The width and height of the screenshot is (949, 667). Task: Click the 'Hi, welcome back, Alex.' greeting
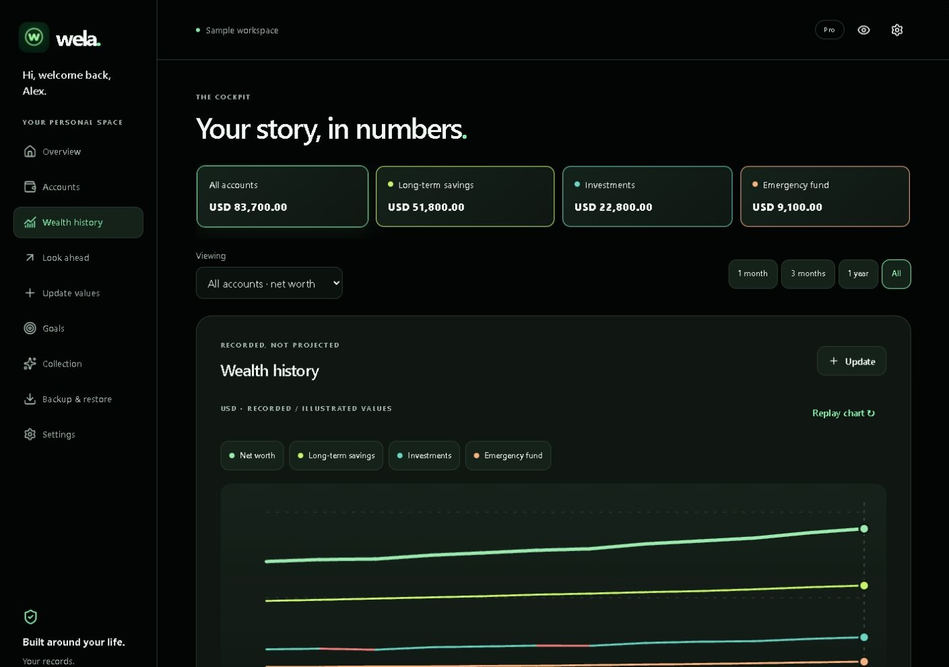(67, 83)
